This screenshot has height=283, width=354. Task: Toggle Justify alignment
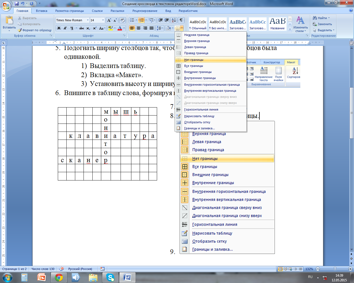(x=152, y=28)
